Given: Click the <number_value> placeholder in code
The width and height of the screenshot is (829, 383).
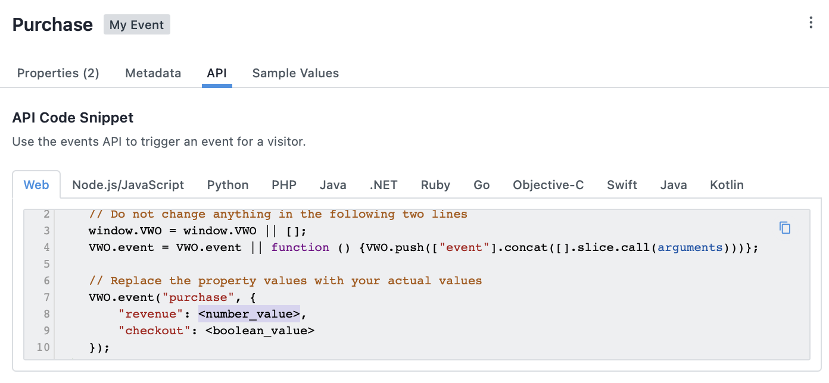Looking at the screenshot, I should click(x=249, y=313).
